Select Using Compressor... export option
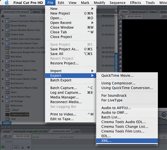Image resolution: width=167 pixels, height=150 pixels. point(127,83)
